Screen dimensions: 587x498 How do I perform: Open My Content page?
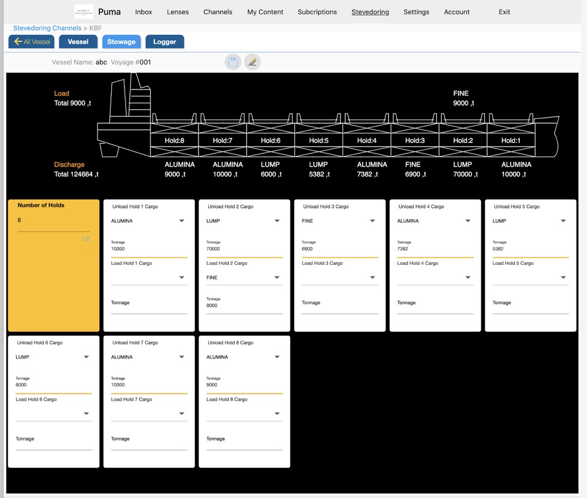[x=265, y=12]
